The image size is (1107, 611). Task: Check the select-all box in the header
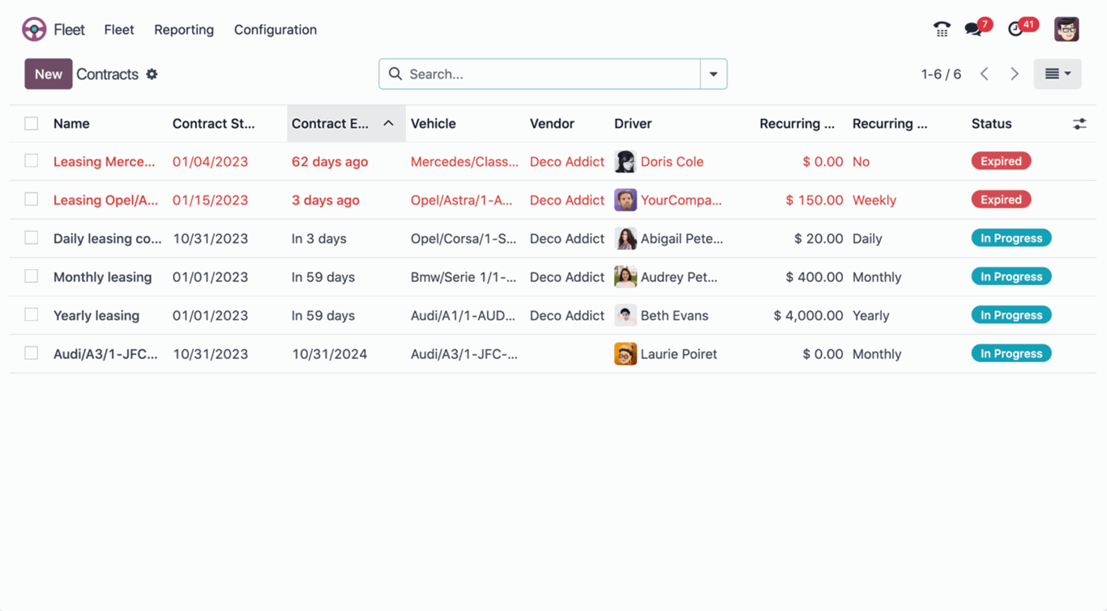pos(31,123)
